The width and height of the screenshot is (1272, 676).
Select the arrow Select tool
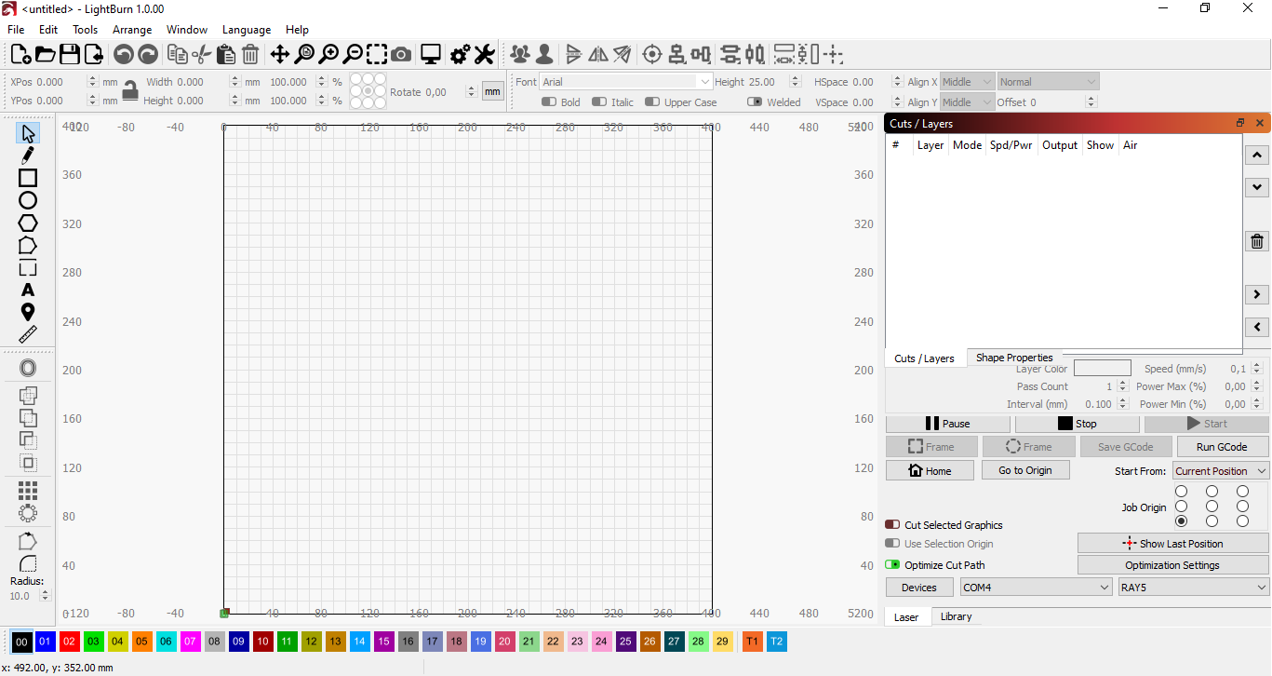tap(28, 133)
